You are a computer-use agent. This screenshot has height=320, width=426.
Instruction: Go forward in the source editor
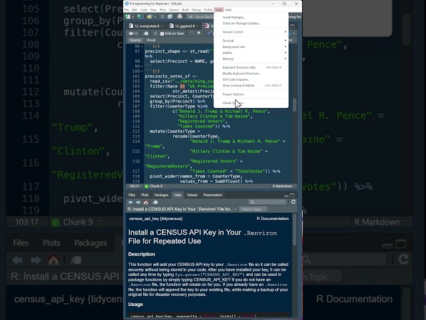click(136, 33)
